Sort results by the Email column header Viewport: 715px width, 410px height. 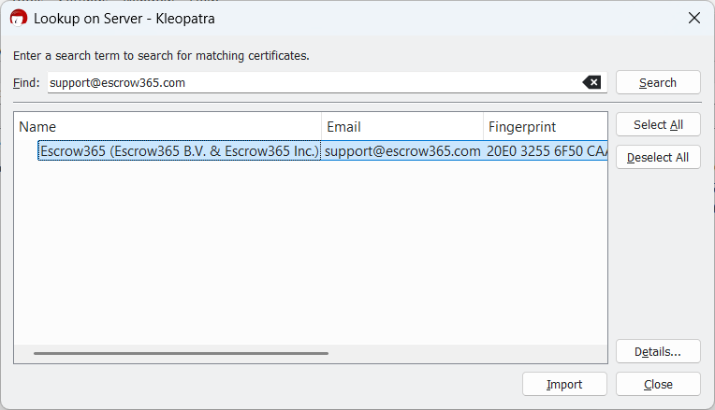coord(402,127)
